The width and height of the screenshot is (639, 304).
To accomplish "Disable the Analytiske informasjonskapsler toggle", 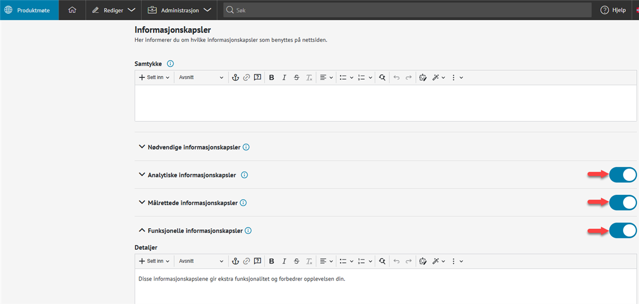I will (622, 175).
